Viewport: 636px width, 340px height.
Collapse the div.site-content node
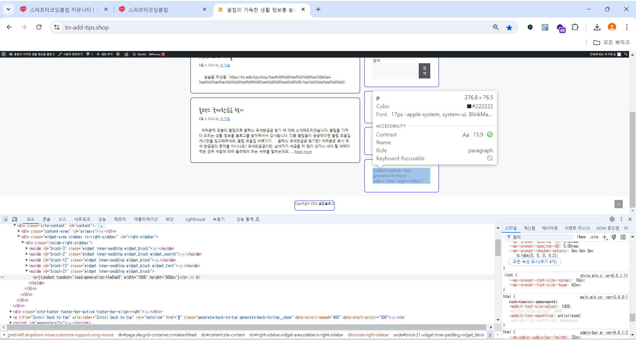15,225
